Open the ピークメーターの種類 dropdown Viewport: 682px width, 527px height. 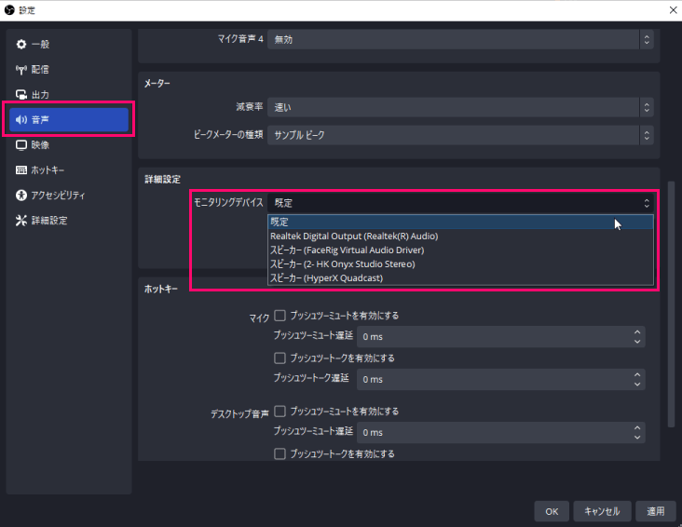tap(460, 135)
